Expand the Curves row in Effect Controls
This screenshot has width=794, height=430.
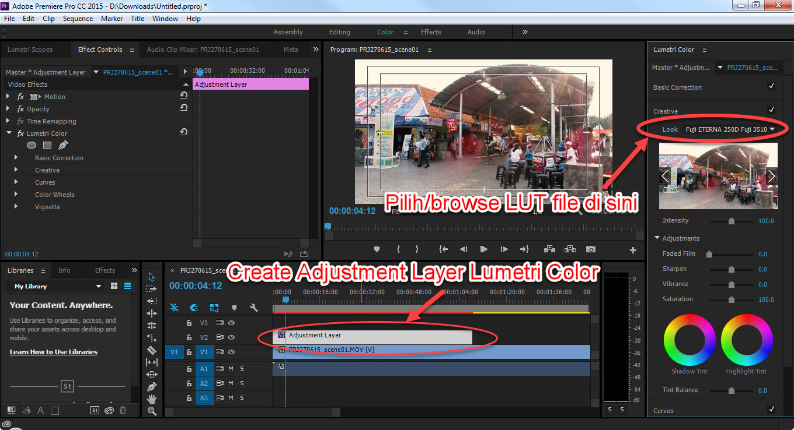pos(16,182)
